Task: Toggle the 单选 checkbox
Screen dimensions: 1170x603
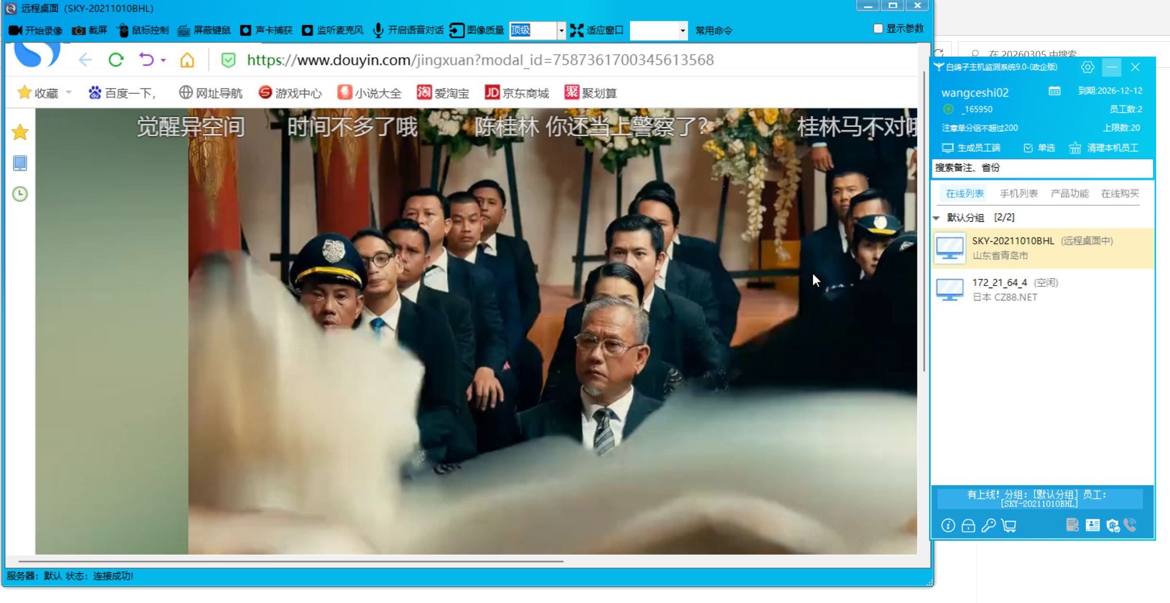Action: click(x=1028, y=148)
